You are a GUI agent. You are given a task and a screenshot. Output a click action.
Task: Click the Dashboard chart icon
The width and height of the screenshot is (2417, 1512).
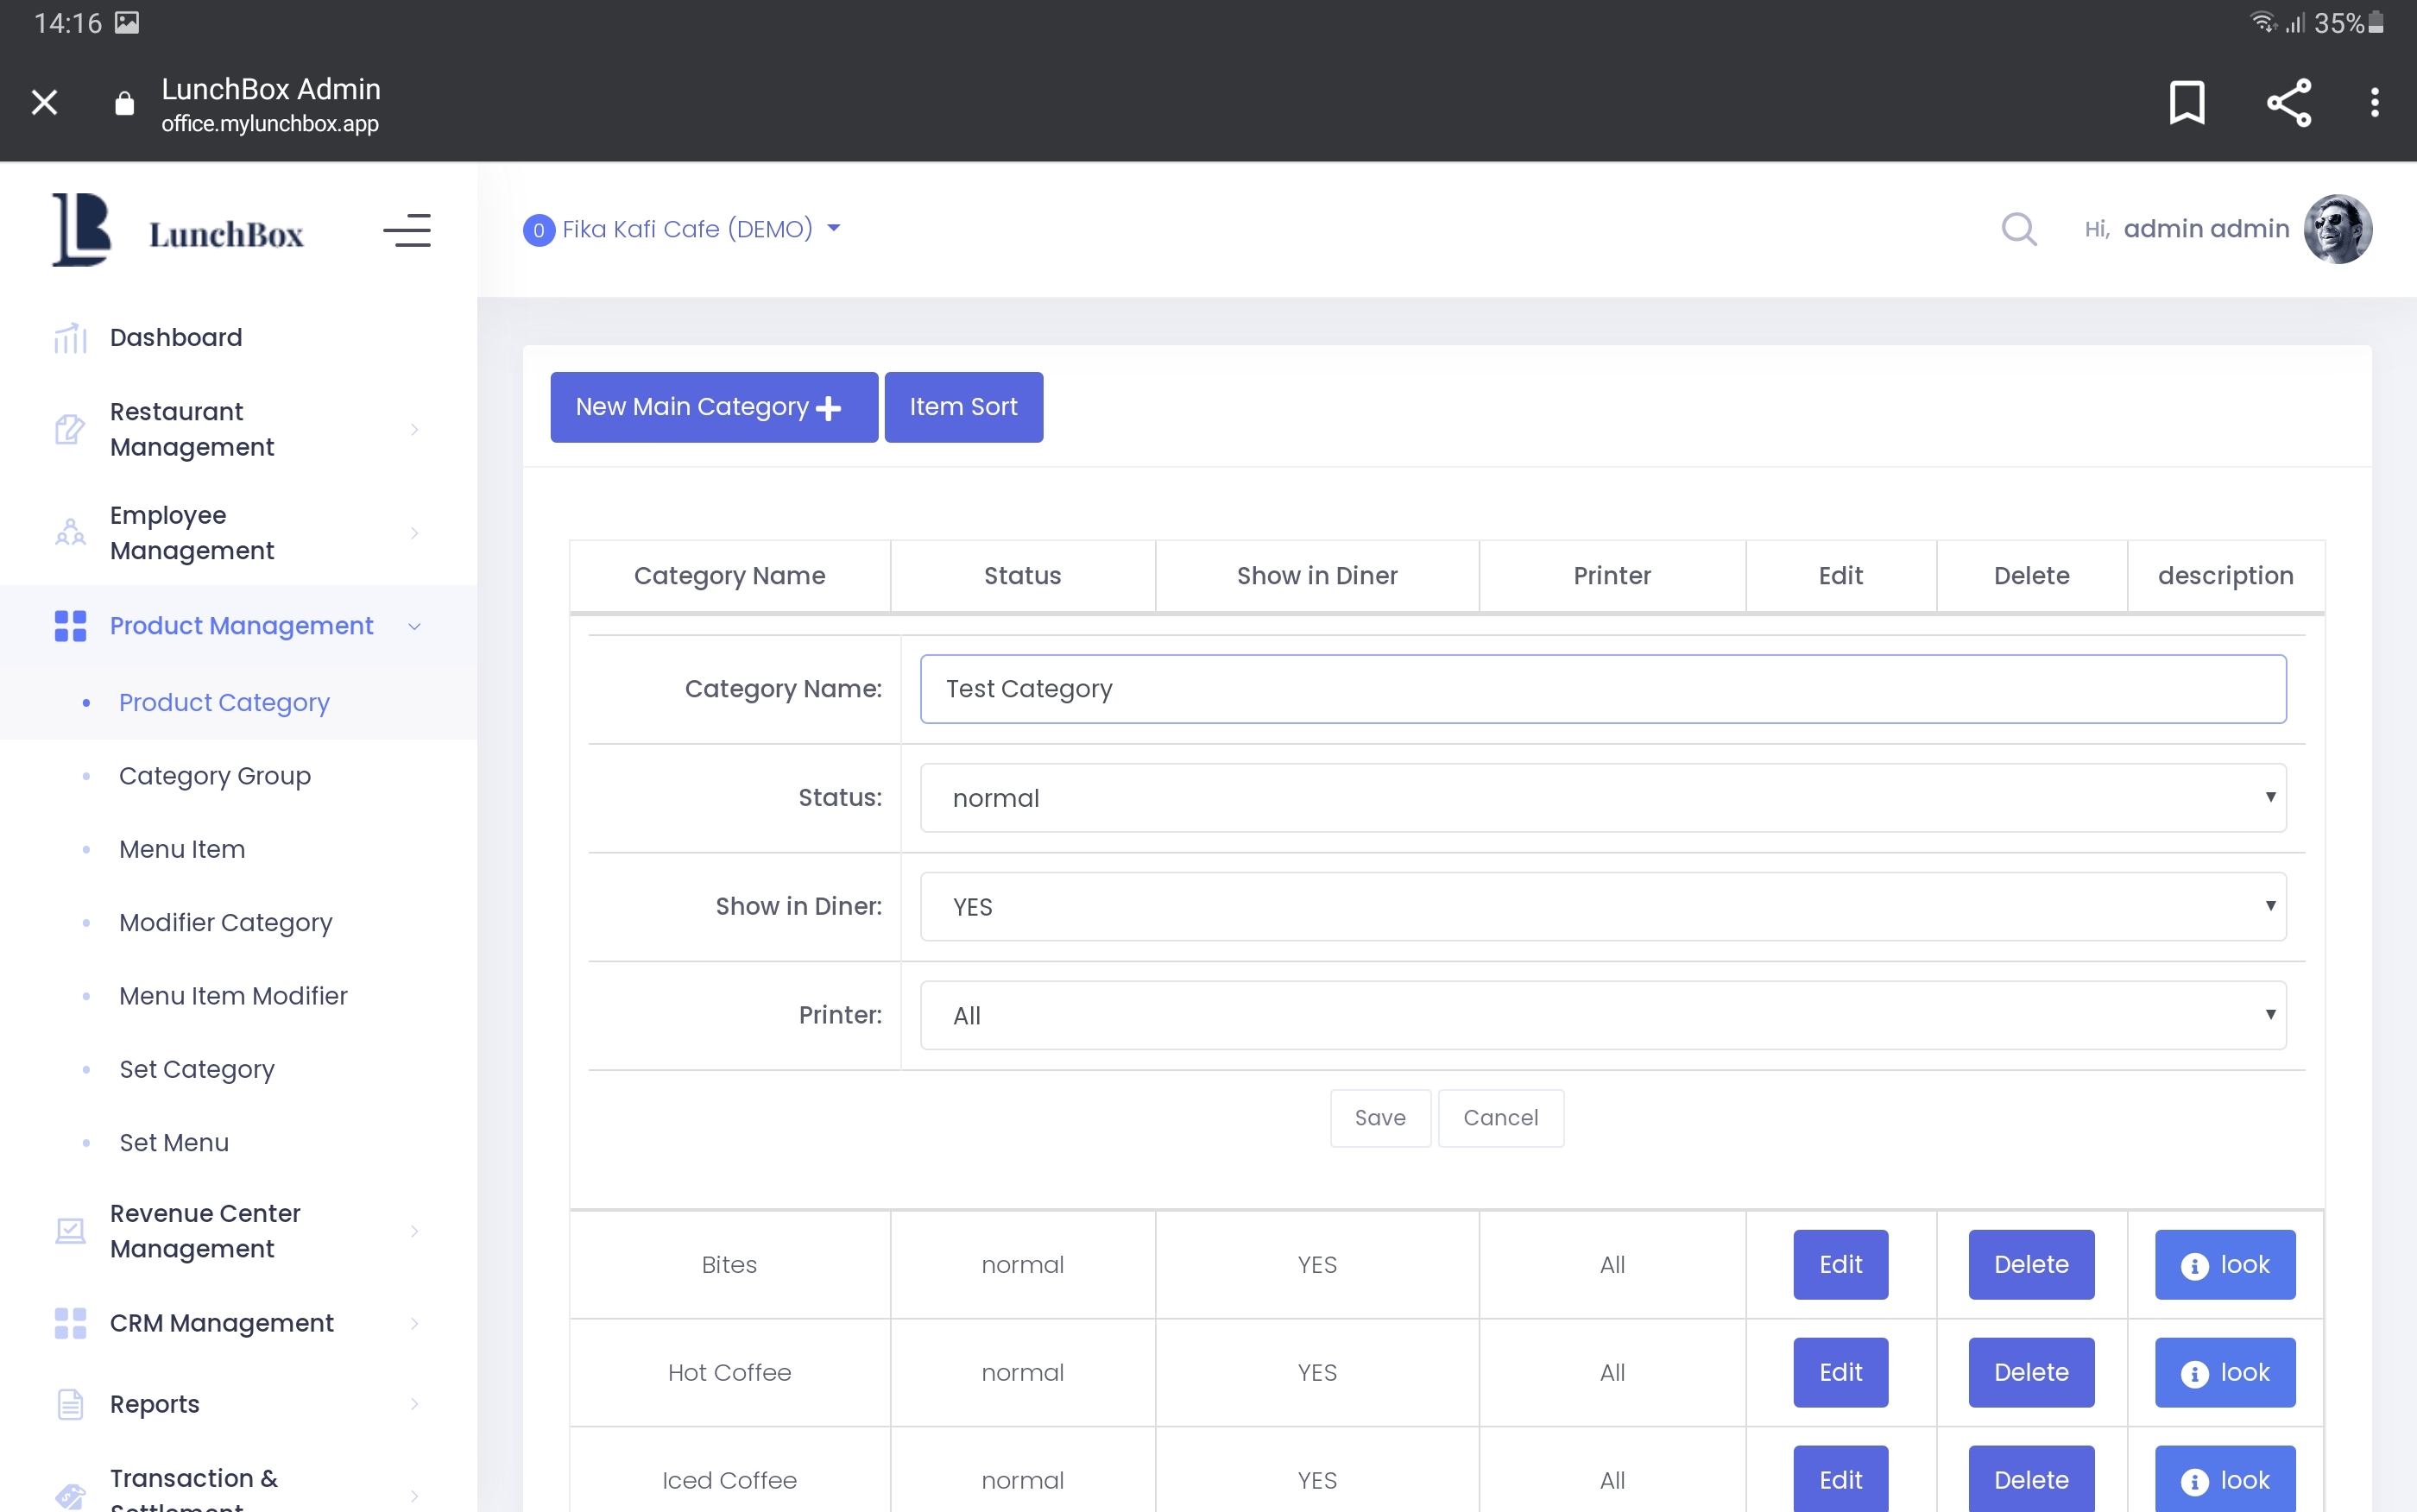(x=70, y=338)
